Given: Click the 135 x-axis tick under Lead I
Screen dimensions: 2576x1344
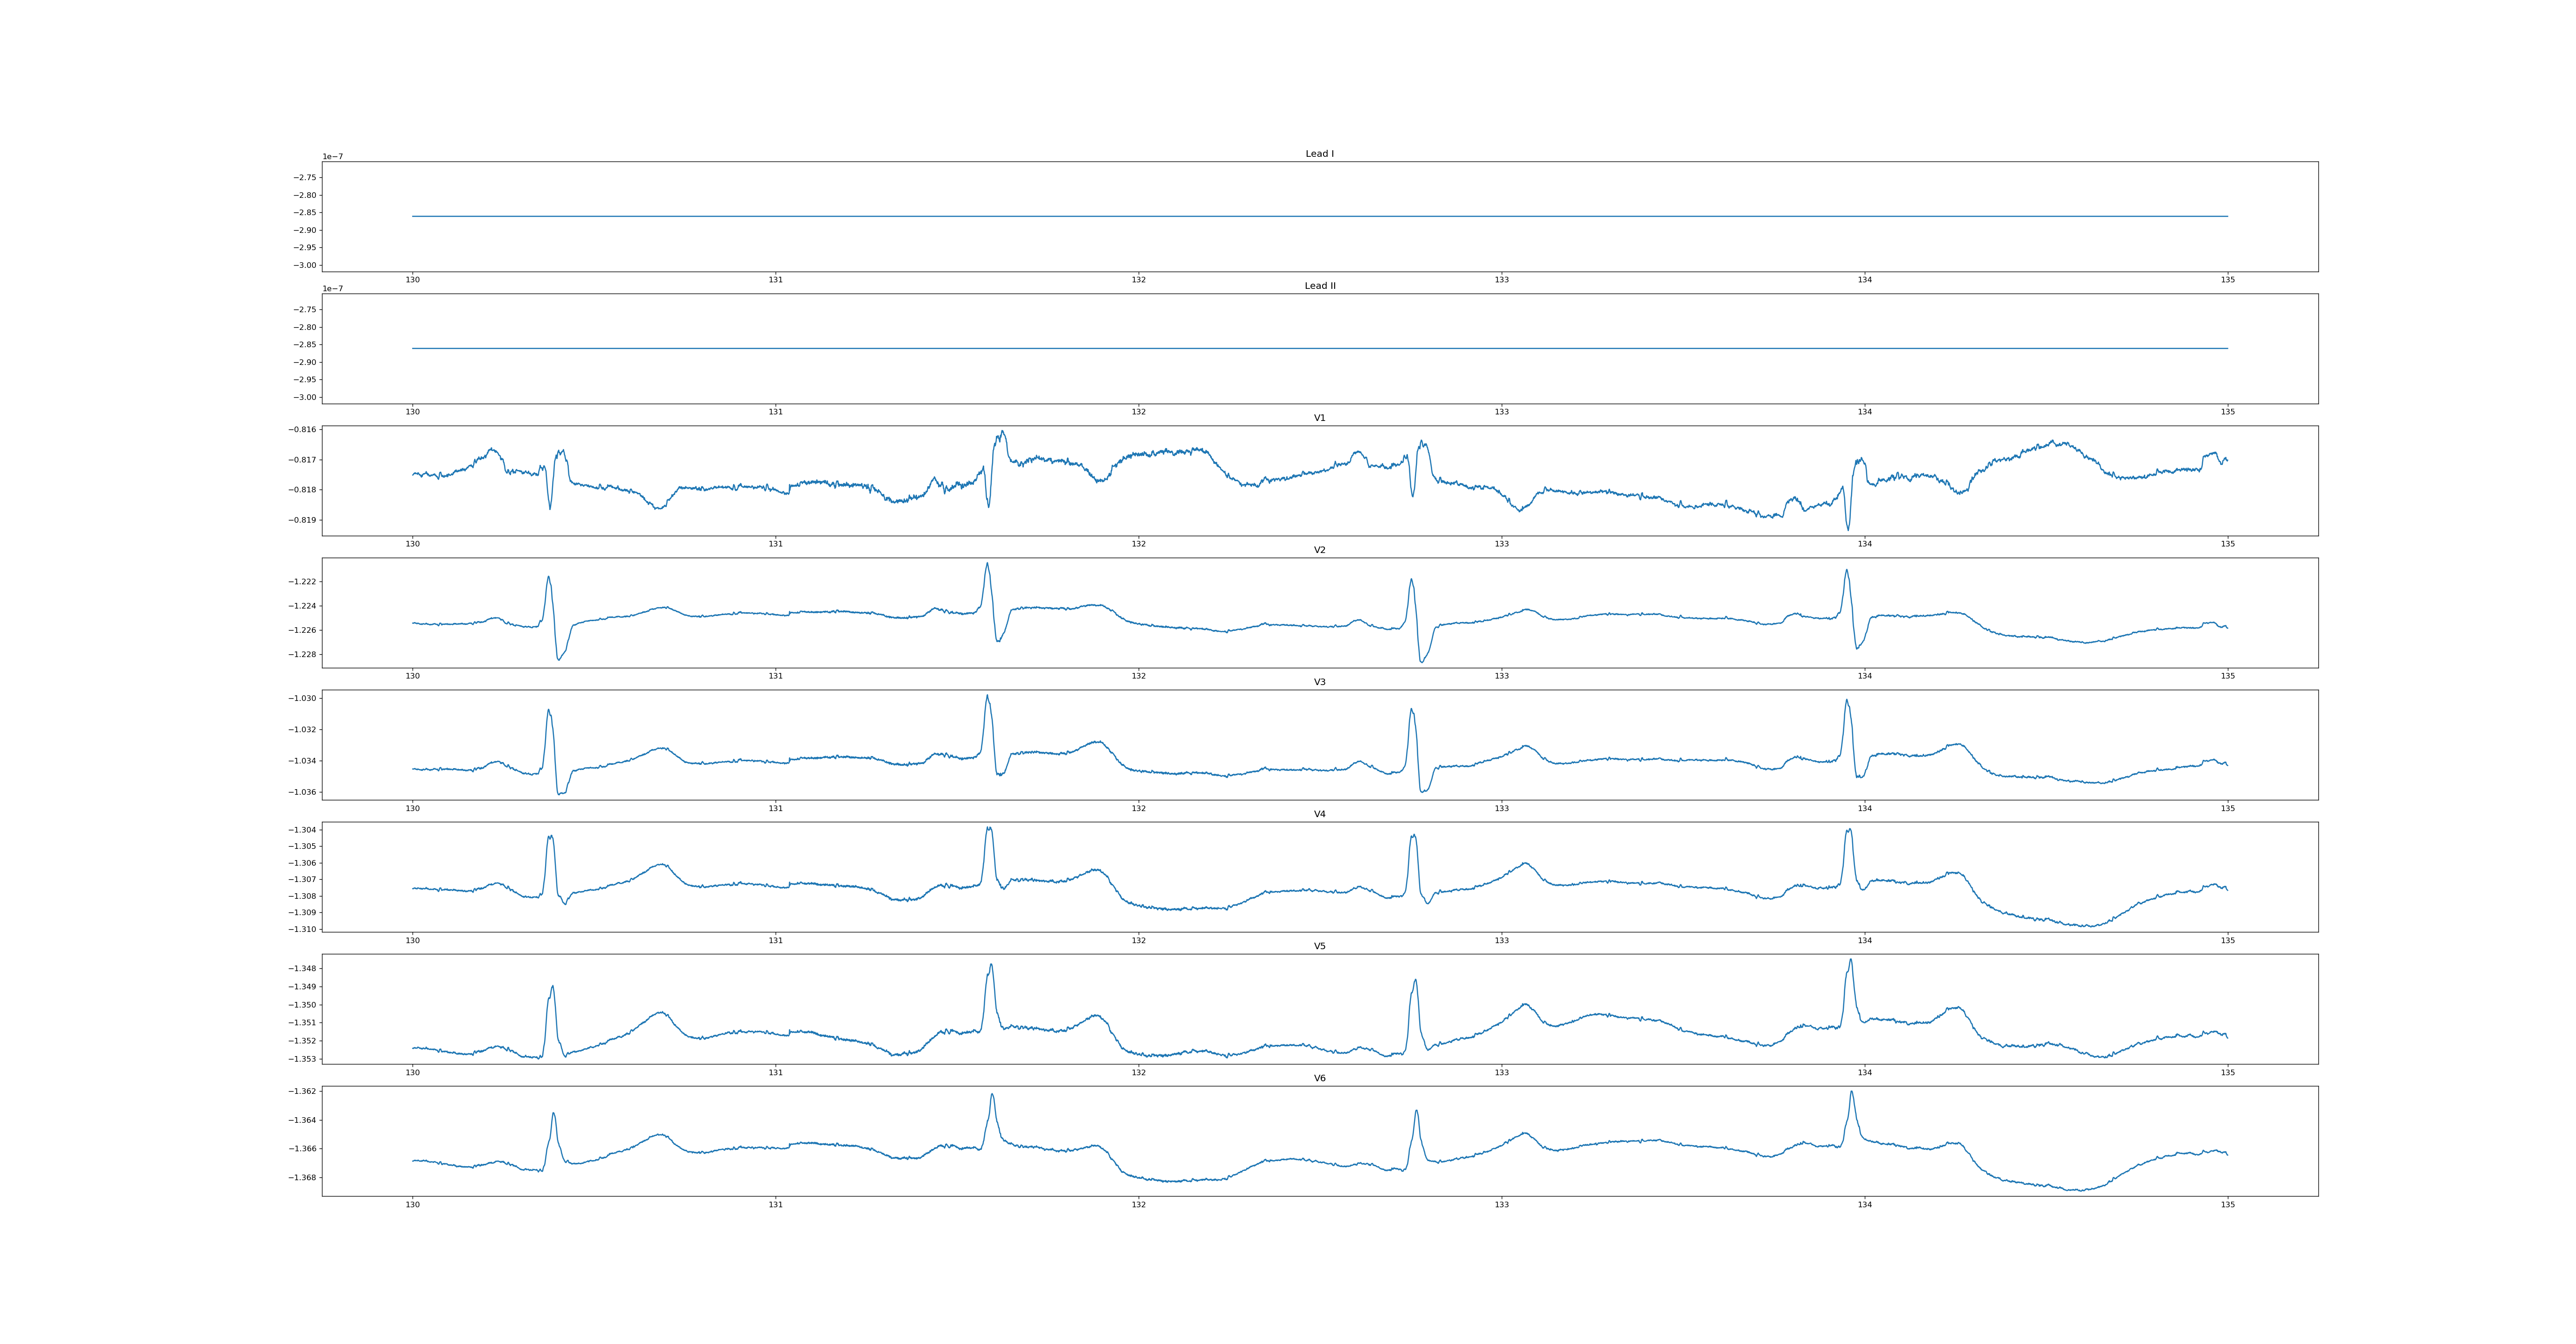Looking at the screenshot, I should click(x=2227, y=280).
